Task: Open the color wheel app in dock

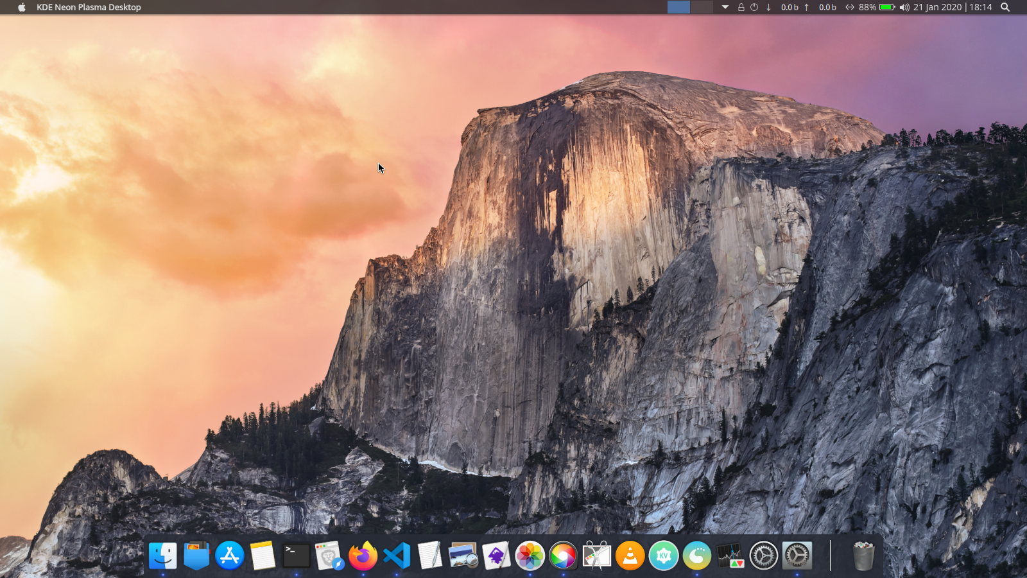Action: coord(564,556)
